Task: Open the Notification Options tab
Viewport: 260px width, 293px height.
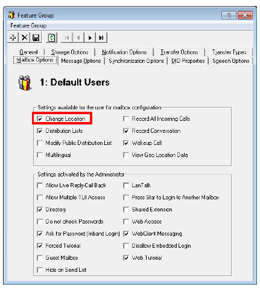Action: click(124, 52)
